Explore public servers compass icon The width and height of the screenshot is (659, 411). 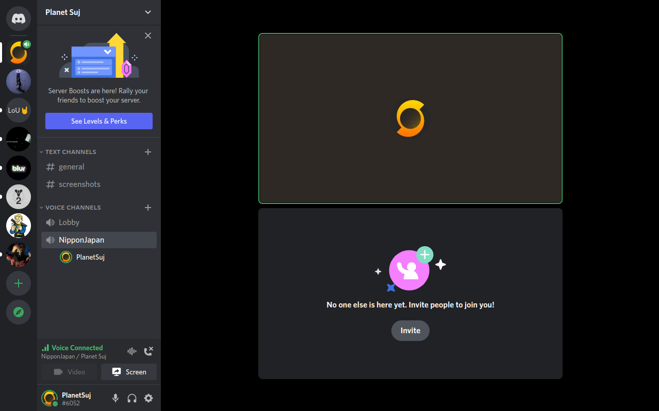tap(19, 312)
